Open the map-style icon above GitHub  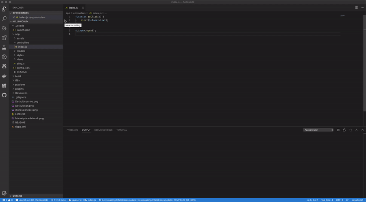(4, 86)
